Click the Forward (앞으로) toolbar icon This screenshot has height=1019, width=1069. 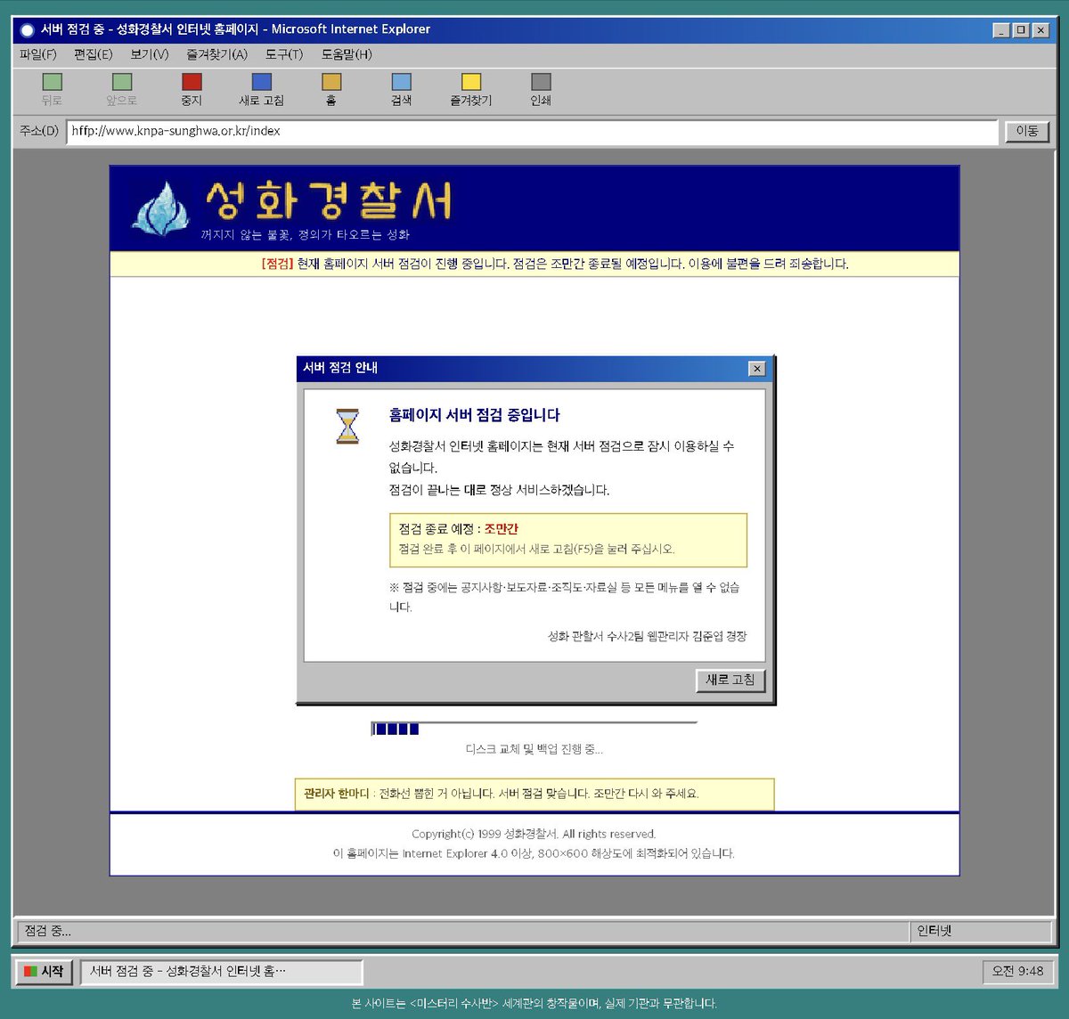click(x=122, y=82)
